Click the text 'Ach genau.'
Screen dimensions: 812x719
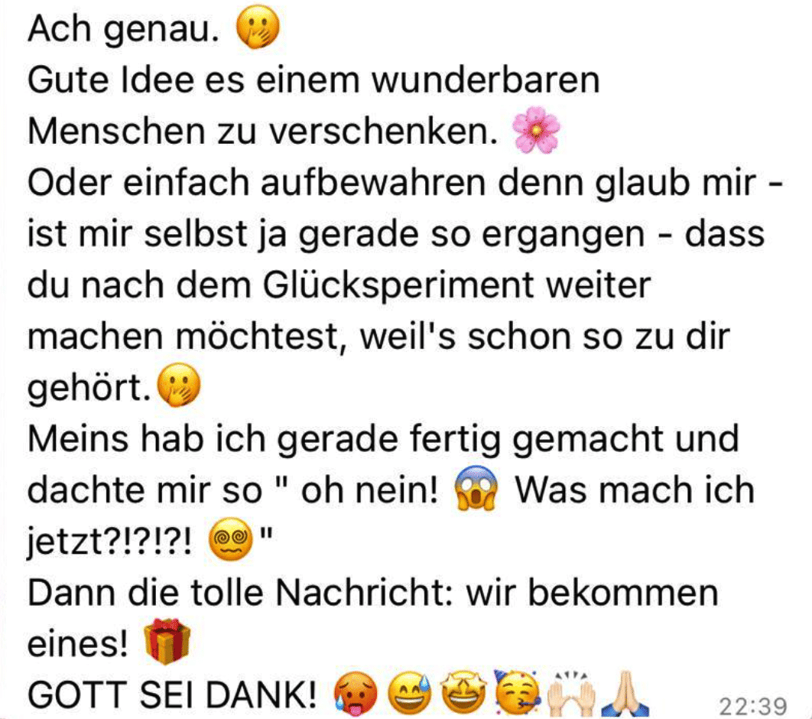point(124,30)
